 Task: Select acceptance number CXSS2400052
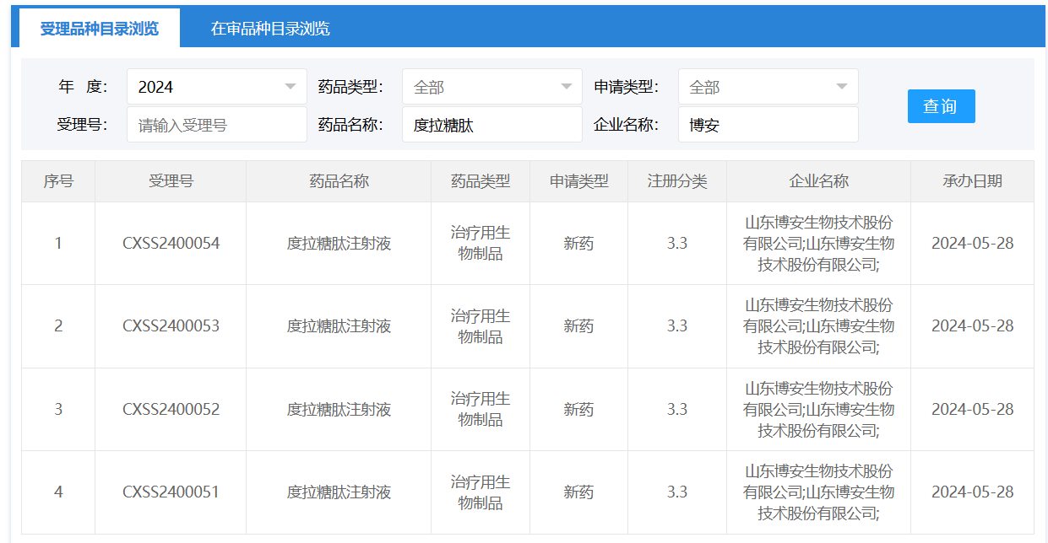click(x=171, y=410)
